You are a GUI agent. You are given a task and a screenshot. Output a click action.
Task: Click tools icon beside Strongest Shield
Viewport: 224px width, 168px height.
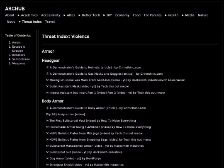47,165
